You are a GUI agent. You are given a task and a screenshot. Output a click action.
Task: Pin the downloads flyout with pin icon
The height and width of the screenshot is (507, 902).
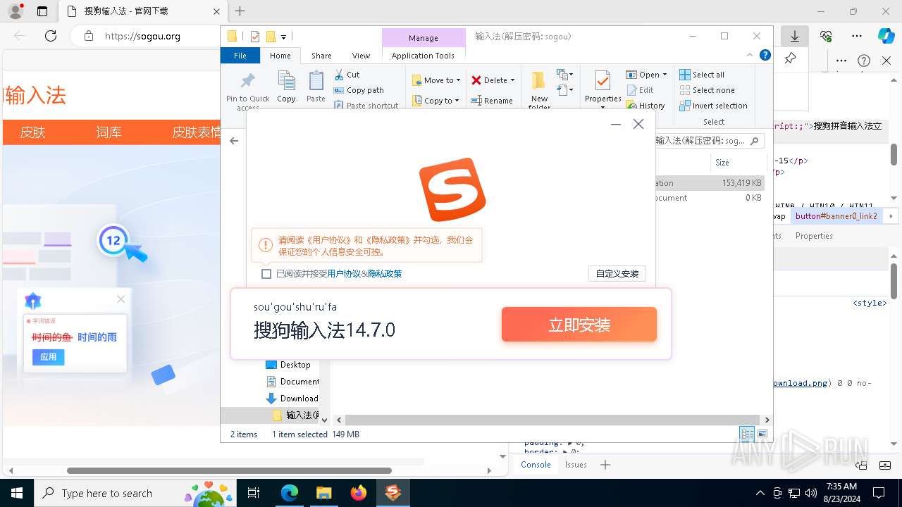tap(790, 58)
